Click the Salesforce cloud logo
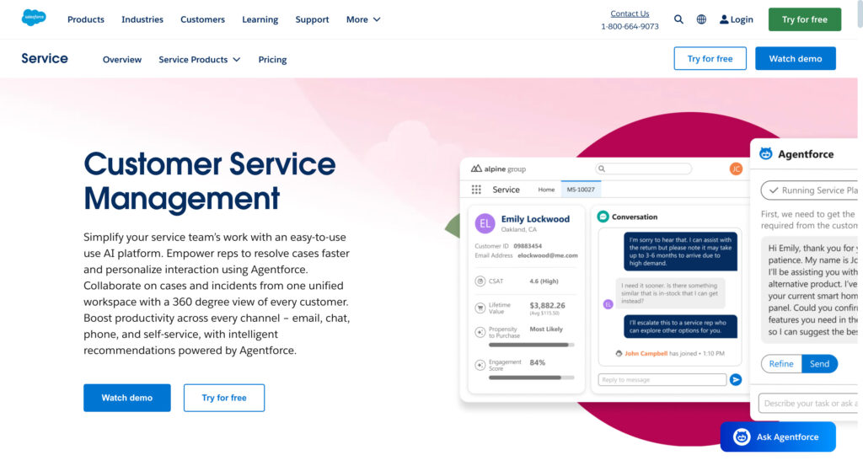The height and width of the screenshot is (466, 863). pos(34,18)
